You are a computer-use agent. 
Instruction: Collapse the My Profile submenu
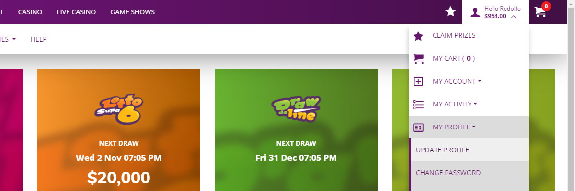coord(469,127)
